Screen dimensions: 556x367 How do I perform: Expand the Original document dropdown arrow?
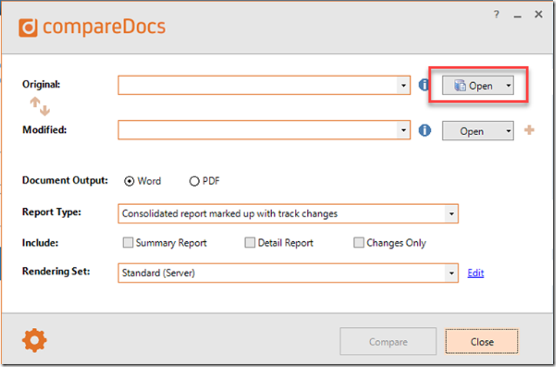(403, 85)
